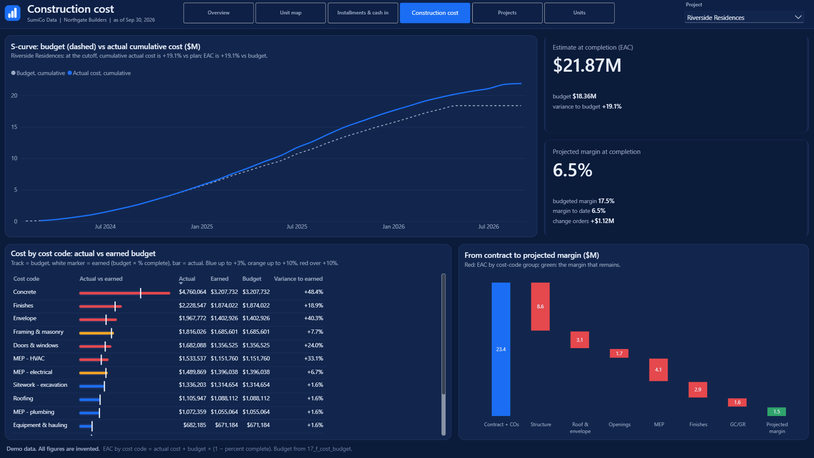
Task: Click the Budget column header
Action: (x=252, y=279)
